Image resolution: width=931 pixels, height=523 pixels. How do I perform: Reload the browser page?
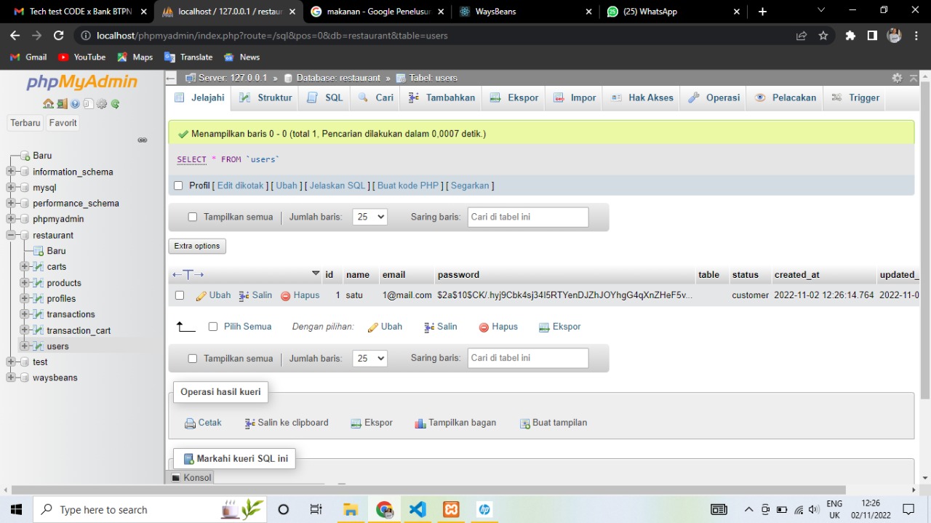pos(59,36)
